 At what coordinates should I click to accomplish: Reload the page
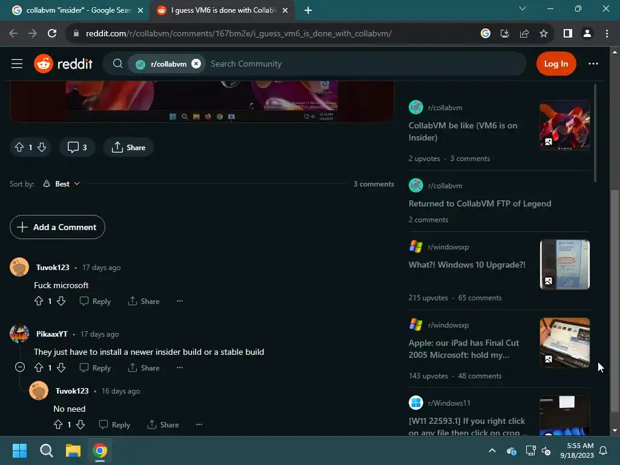pyautogui.click(x=52, y=33)
